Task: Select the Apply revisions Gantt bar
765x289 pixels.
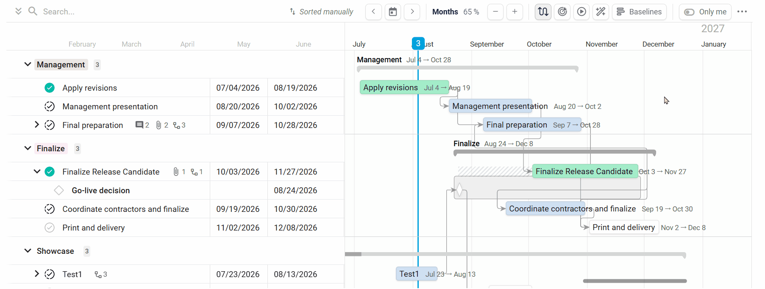Action: [x=404, y=87]
